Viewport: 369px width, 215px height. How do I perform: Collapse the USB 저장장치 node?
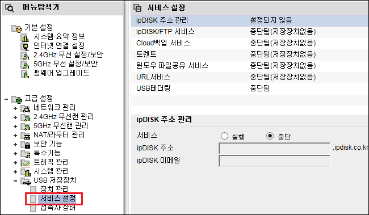pos(15,181)
